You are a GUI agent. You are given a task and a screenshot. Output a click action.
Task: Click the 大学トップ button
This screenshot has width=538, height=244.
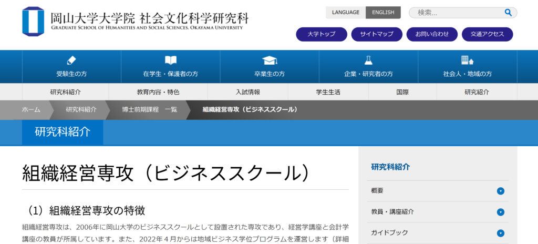[322, 34]
